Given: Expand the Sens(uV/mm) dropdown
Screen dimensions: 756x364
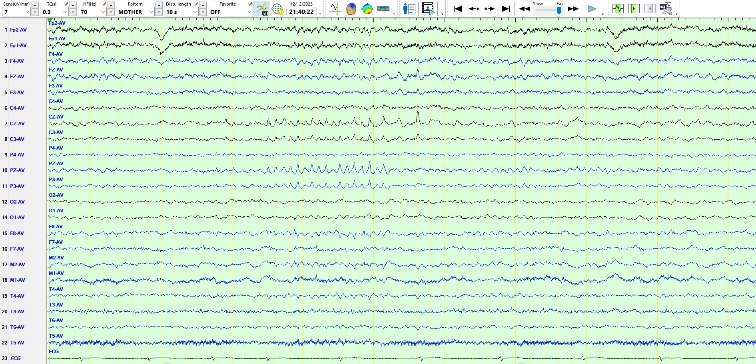Looking at the screenshot, I should pos(27,12).
